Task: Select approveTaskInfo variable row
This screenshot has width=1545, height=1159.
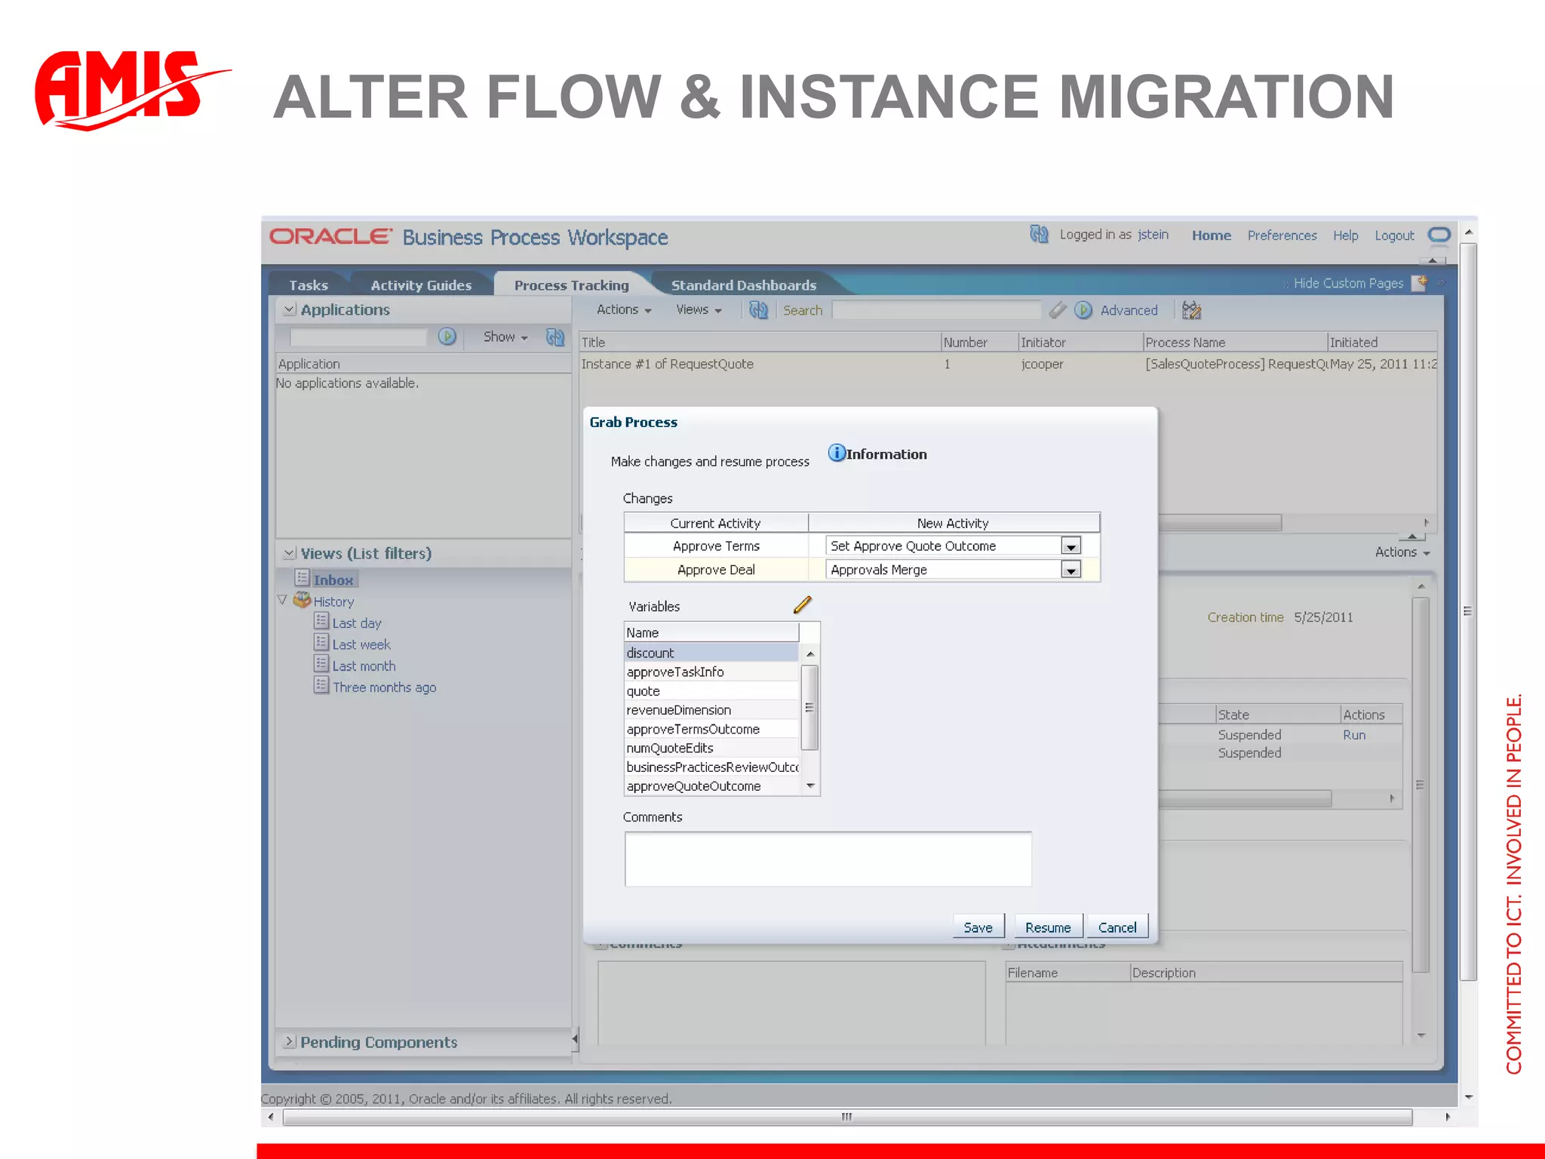Action: click(711, 672)
